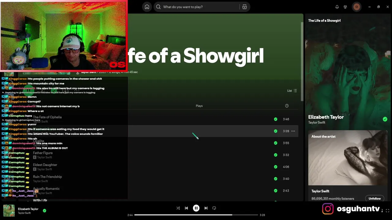
Task: Skip to the previous track
Action: click(x=186, y=208)
